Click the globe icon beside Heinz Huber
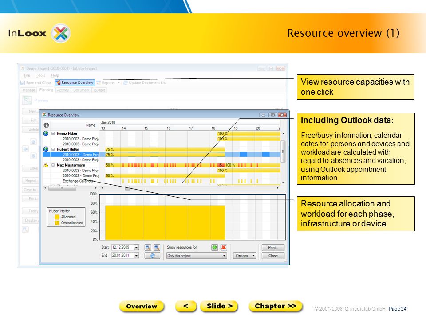This screenshot has width=426, height=319. [46, 133]
